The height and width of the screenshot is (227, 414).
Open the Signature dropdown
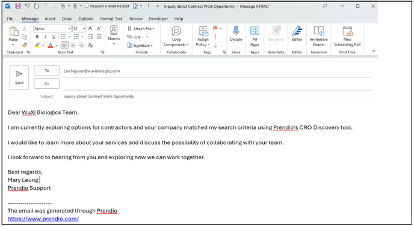pos(140,46)
